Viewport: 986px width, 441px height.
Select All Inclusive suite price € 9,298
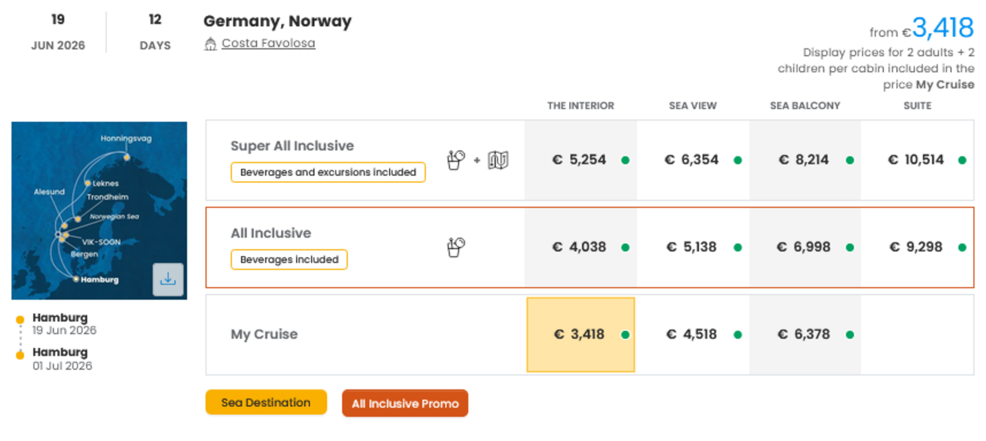pyautogui.click(x=916, y=248)
